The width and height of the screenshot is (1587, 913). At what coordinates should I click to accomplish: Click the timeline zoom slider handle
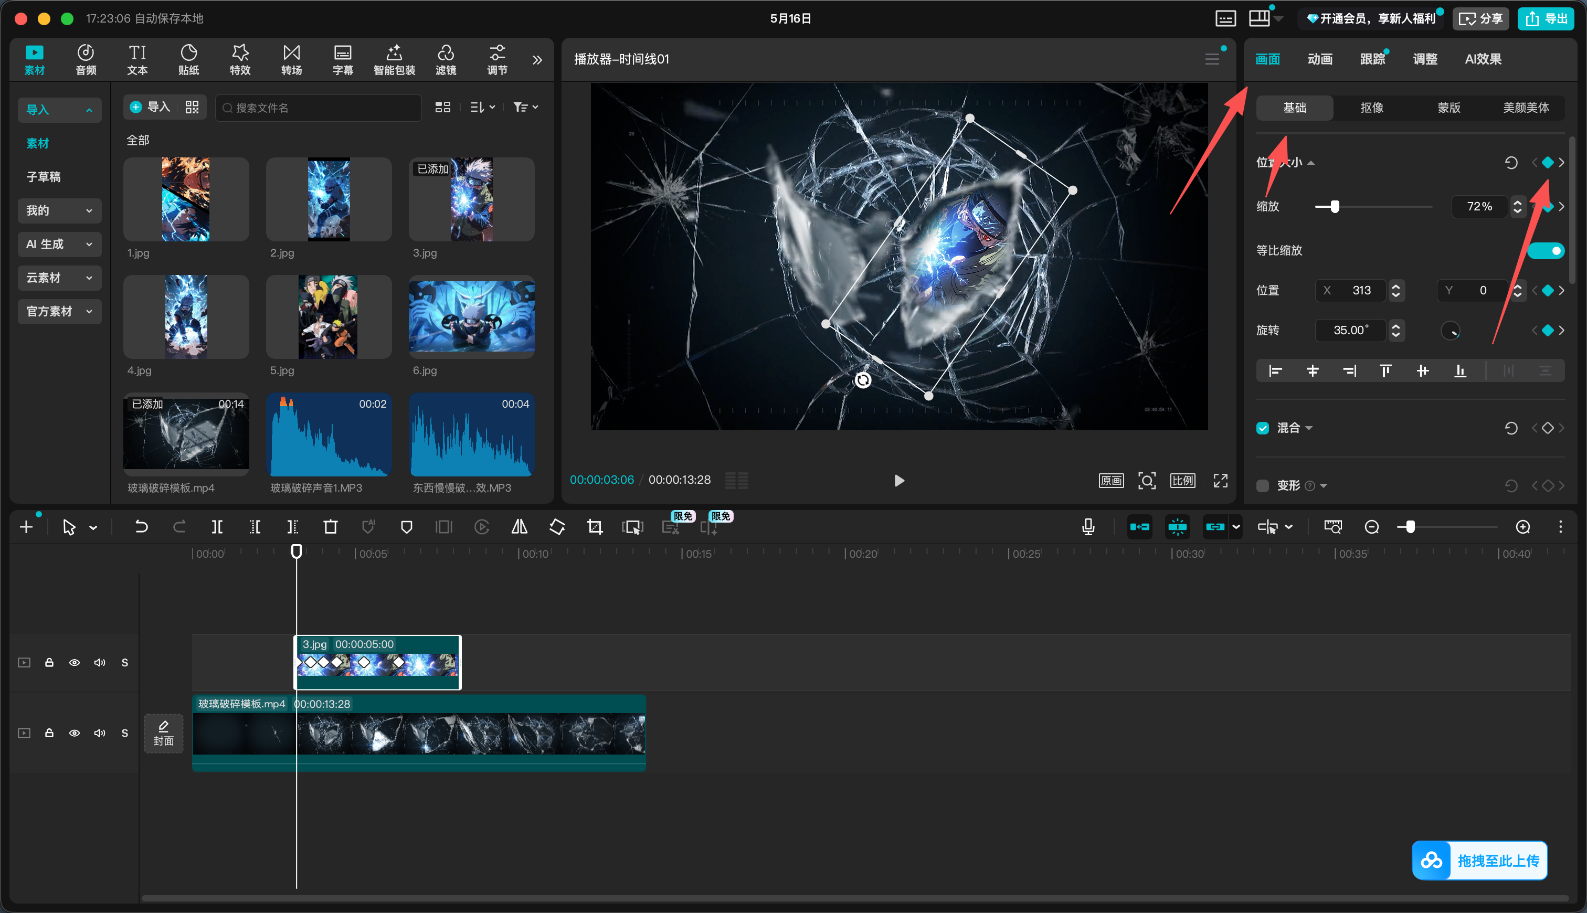tap(1410, 527)
